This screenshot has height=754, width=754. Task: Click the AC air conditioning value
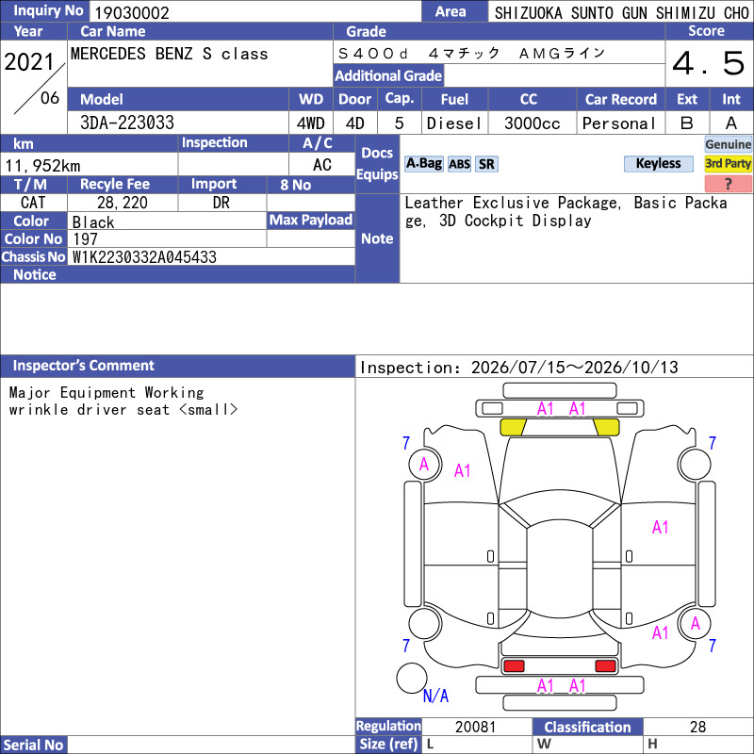(x=322, y=165)
